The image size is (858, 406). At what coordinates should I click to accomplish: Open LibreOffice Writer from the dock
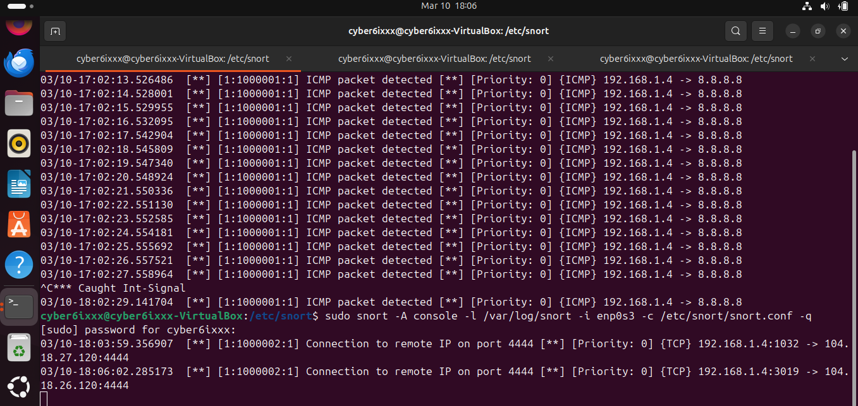[x=19, y=184]
